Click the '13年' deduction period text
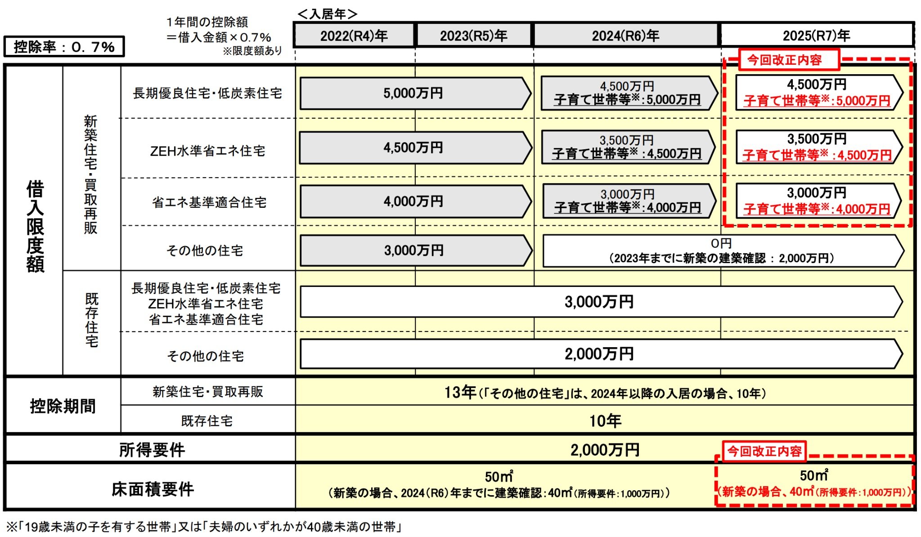 tap(460, 393)
